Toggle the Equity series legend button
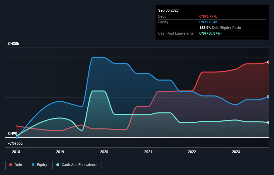274x175 pixels. point(39,165)
